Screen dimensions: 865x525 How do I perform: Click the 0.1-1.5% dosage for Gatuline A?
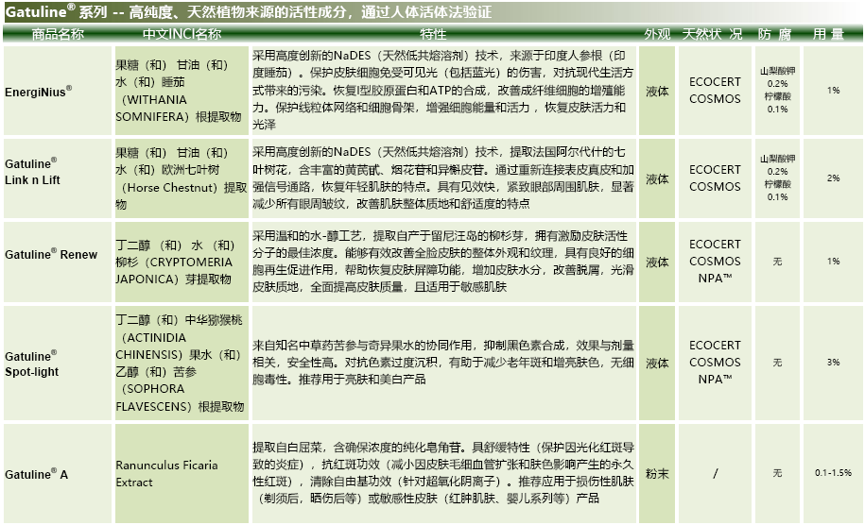click(833, 473)
